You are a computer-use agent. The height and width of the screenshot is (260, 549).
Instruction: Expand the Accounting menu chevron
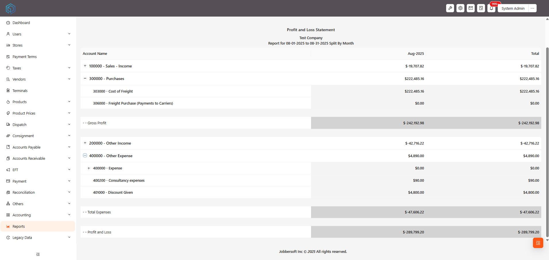point(69,215)
